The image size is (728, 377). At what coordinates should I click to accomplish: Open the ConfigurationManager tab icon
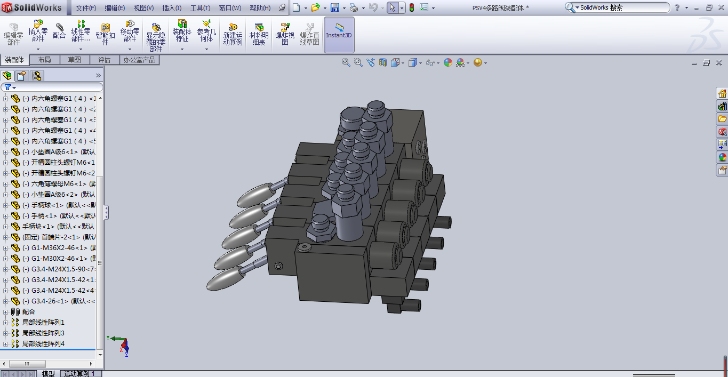click(x=36, y=75)
